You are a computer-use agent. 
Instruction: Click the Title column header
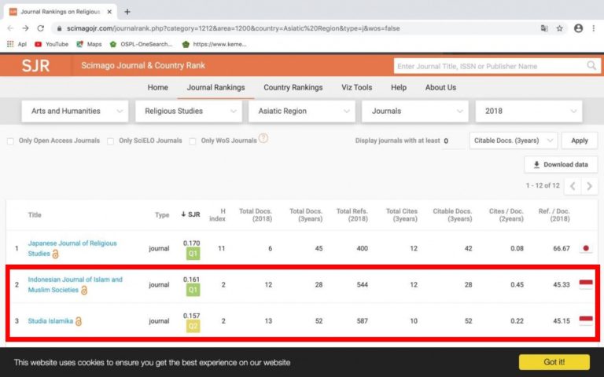[x=35, y=215]
